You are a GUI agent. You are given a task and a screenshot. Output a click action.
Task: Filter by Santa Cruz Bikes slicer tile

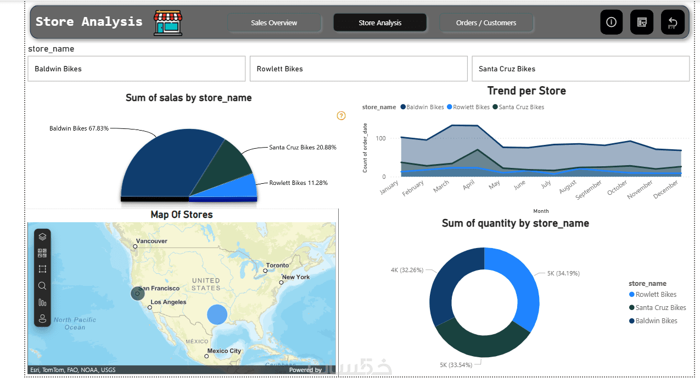[580, 69]
